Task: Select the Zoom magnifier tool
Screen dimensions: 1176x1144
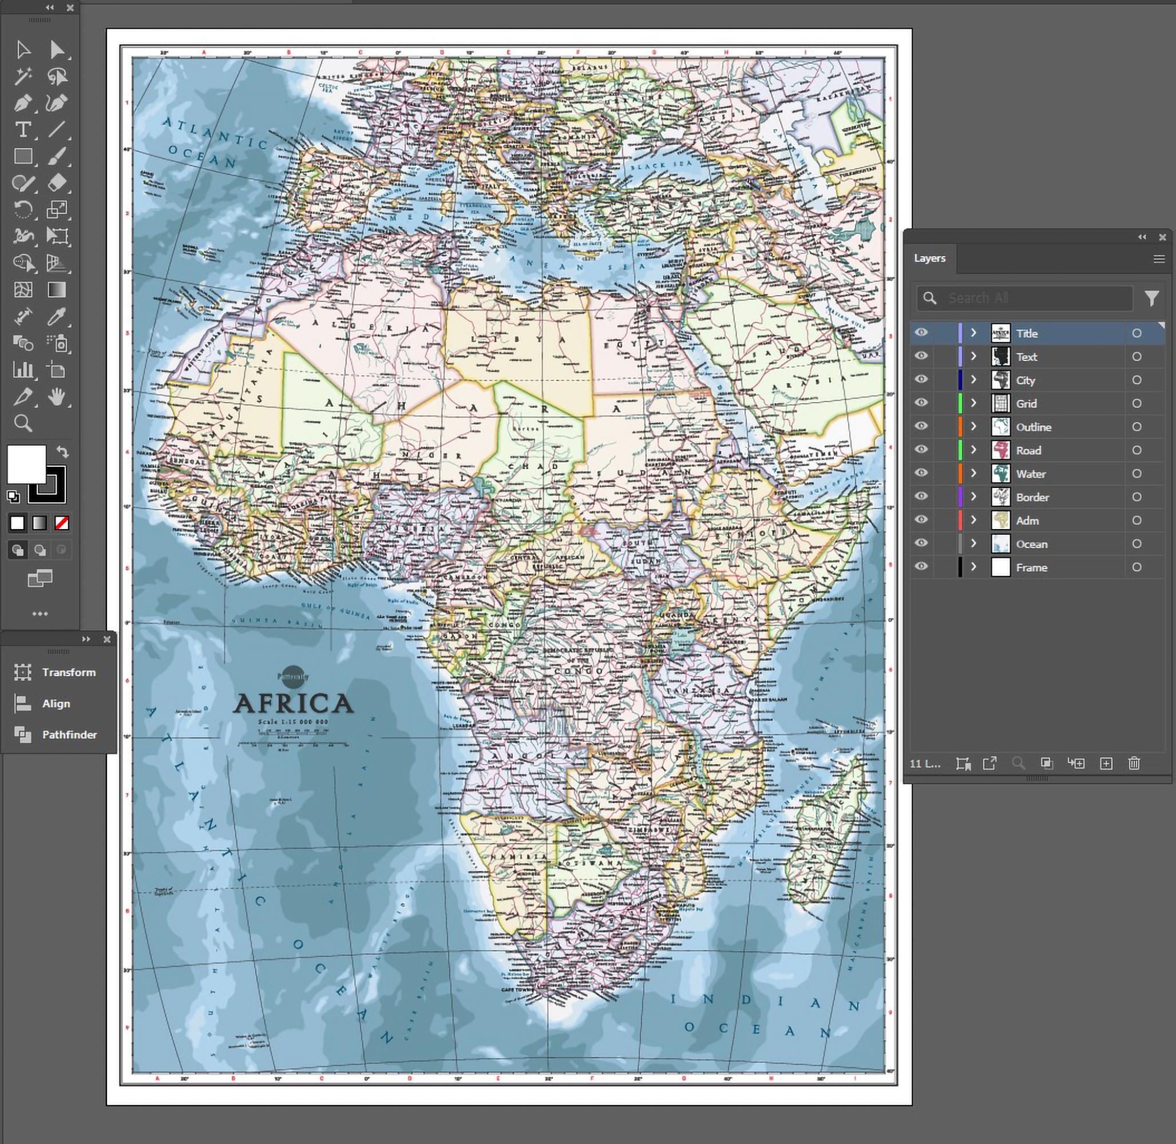Action: tap(23, 424)
